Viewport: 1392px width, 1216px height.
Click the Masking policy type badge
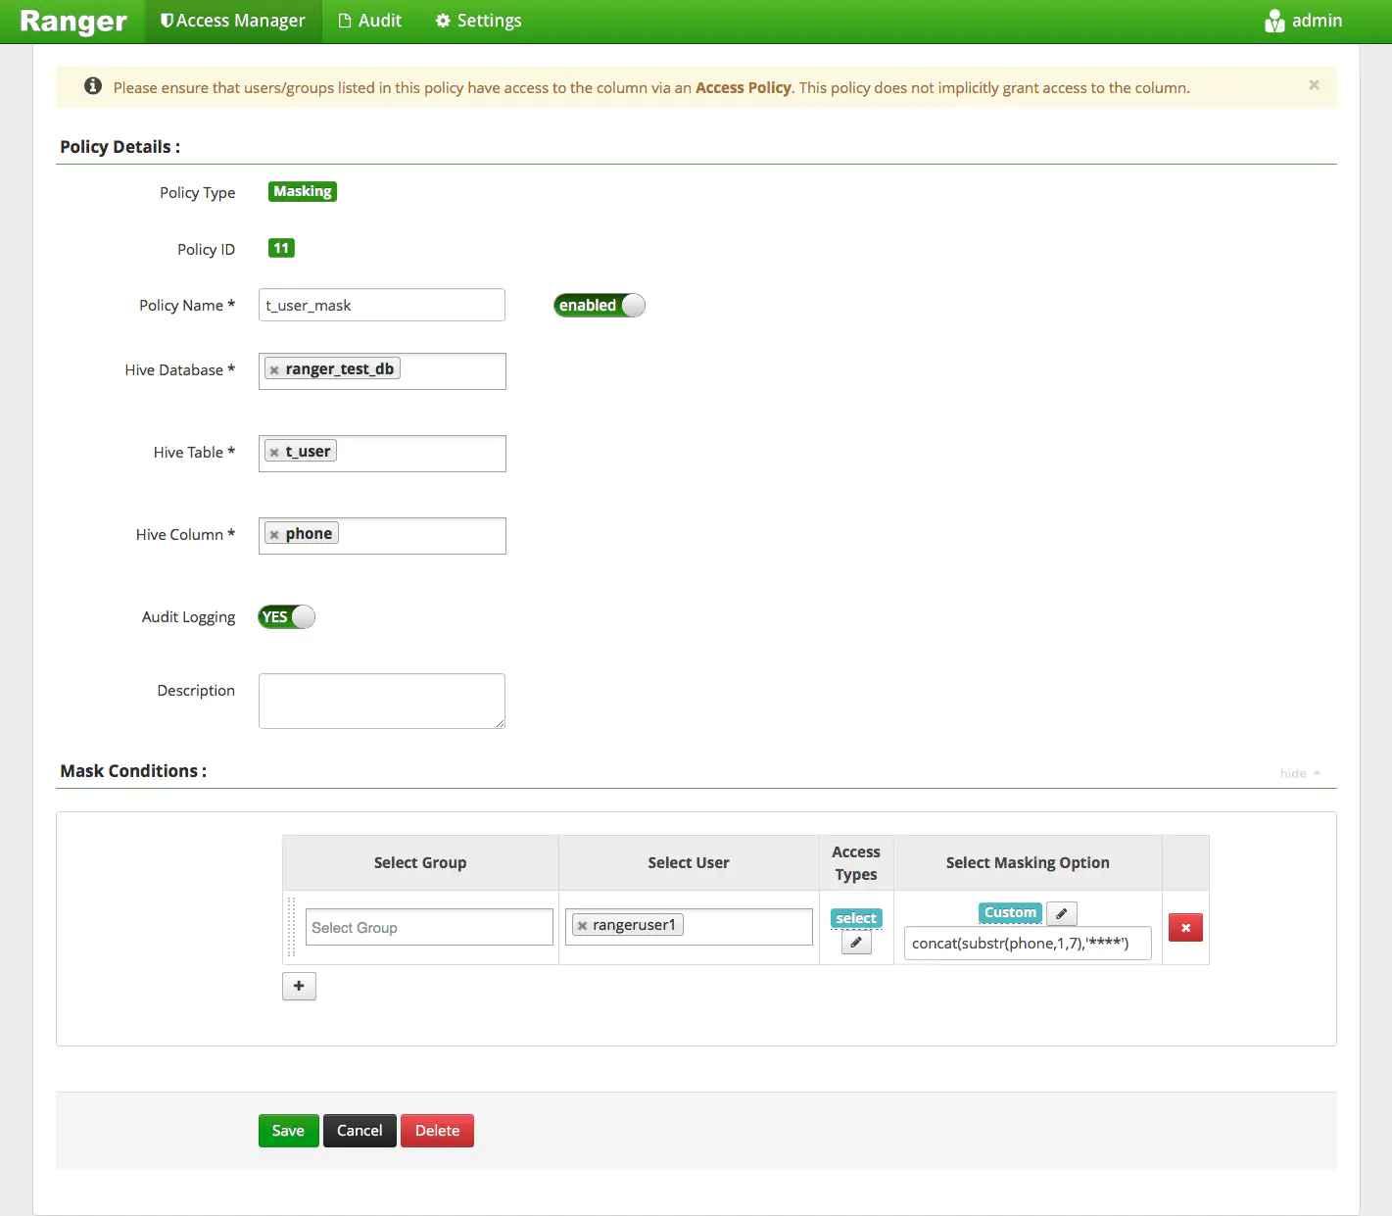pos(303,191)
